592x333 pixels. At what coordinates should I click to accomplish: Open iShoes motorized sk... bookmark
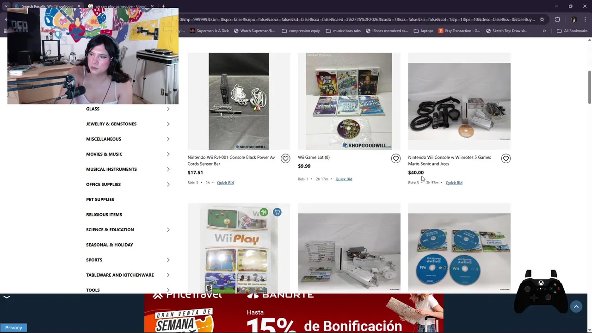(387, 31)
